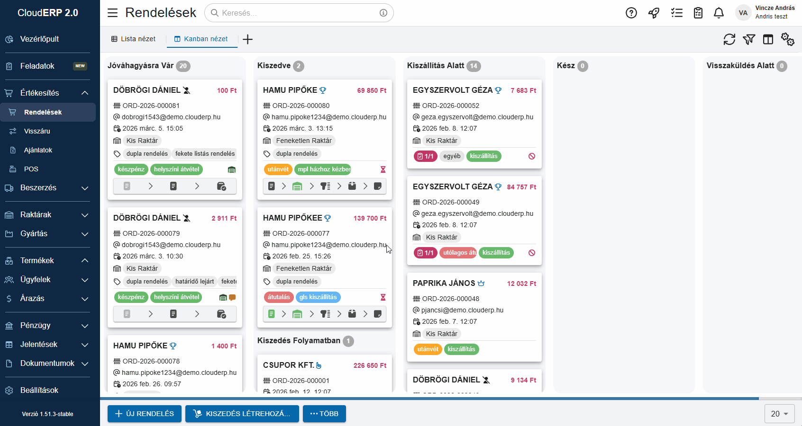
Task: Click the column layout icon
Action: point(768,40)
